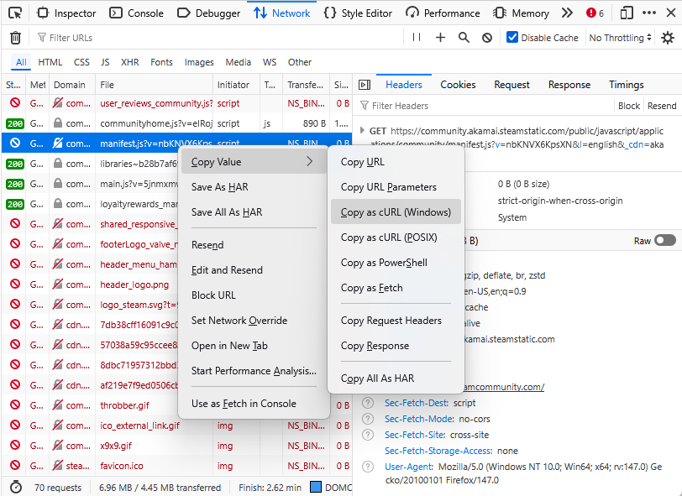682x496 pixels.
Task: Click help icon beside Sec-Fetch-Dest
Action: coord(368,403)
